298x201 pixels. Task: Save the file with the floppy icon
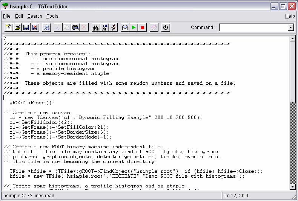(26, 27)
